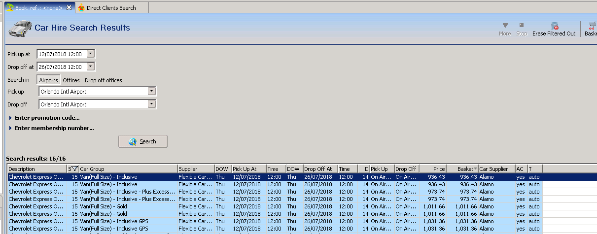Viewport: 597px width, 234px height.
Task: Click the More toolbar icon
Action: tap(505, 29)
